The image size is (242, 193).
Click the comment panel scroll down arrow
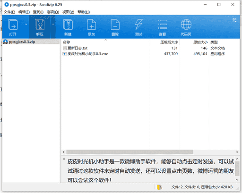[237, 180]
